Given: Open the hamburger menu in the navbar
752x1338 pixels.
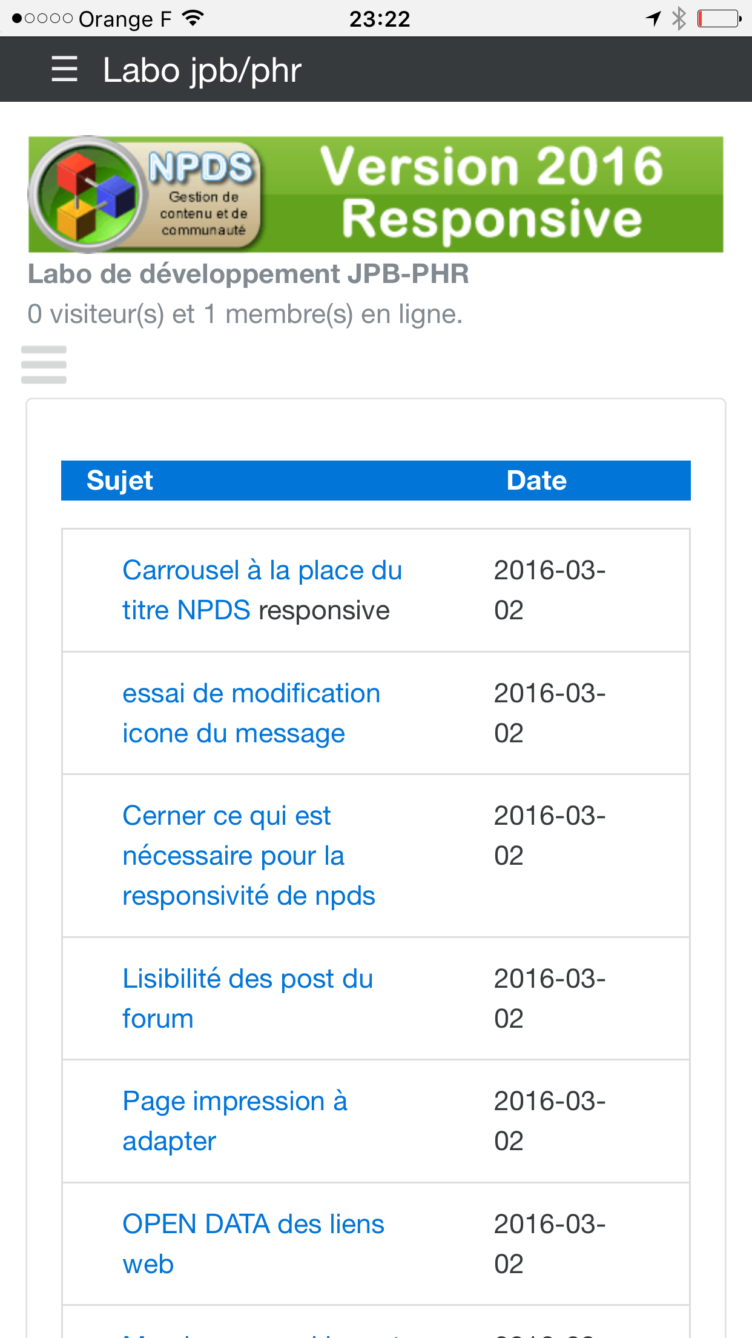Looking at the screenshot, I should coord(65,69).
